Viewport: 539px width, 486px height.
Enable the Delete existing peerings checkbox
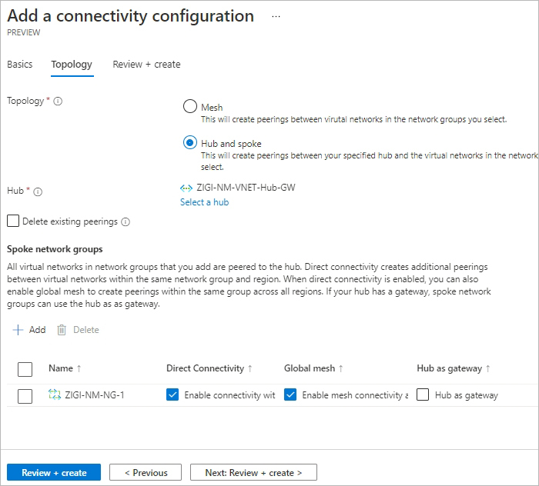[13, 221]
